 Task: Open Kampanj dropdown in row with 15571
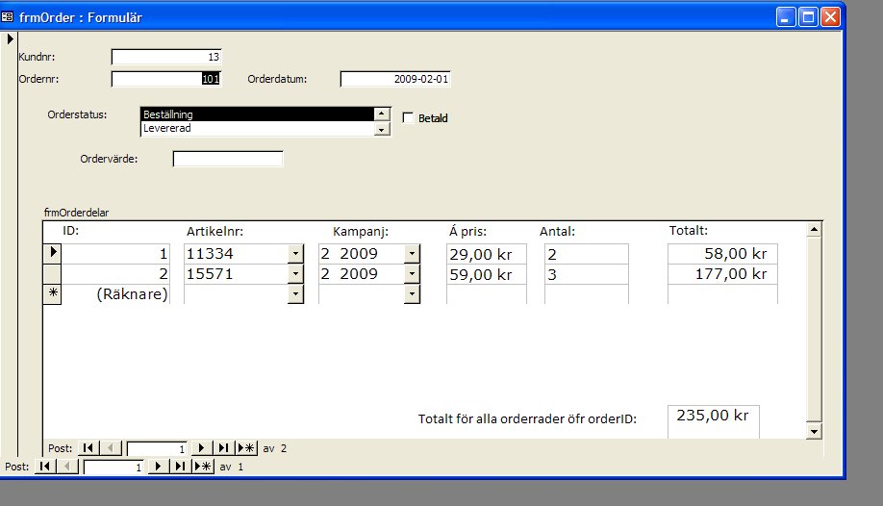[x=412, y=274]
